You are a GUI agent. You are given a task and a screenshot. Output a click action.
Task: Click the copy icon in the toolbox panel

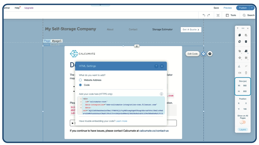click(x=240, y=35)
